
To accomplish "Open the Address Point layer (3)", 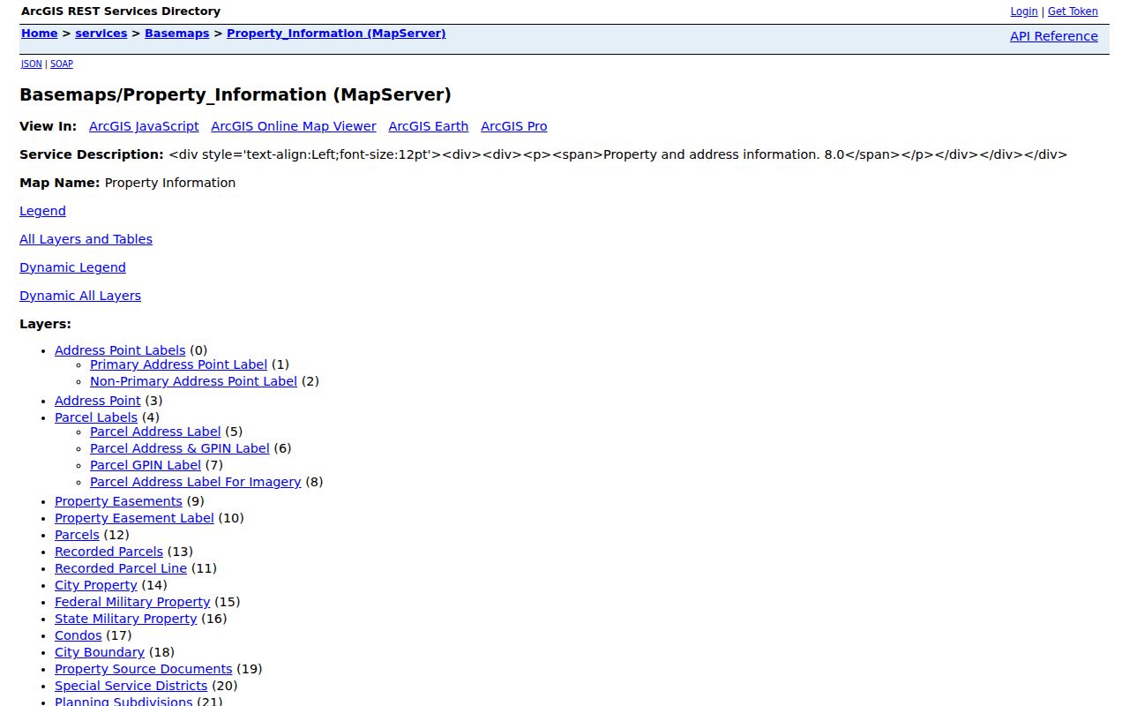I will 98,401.
